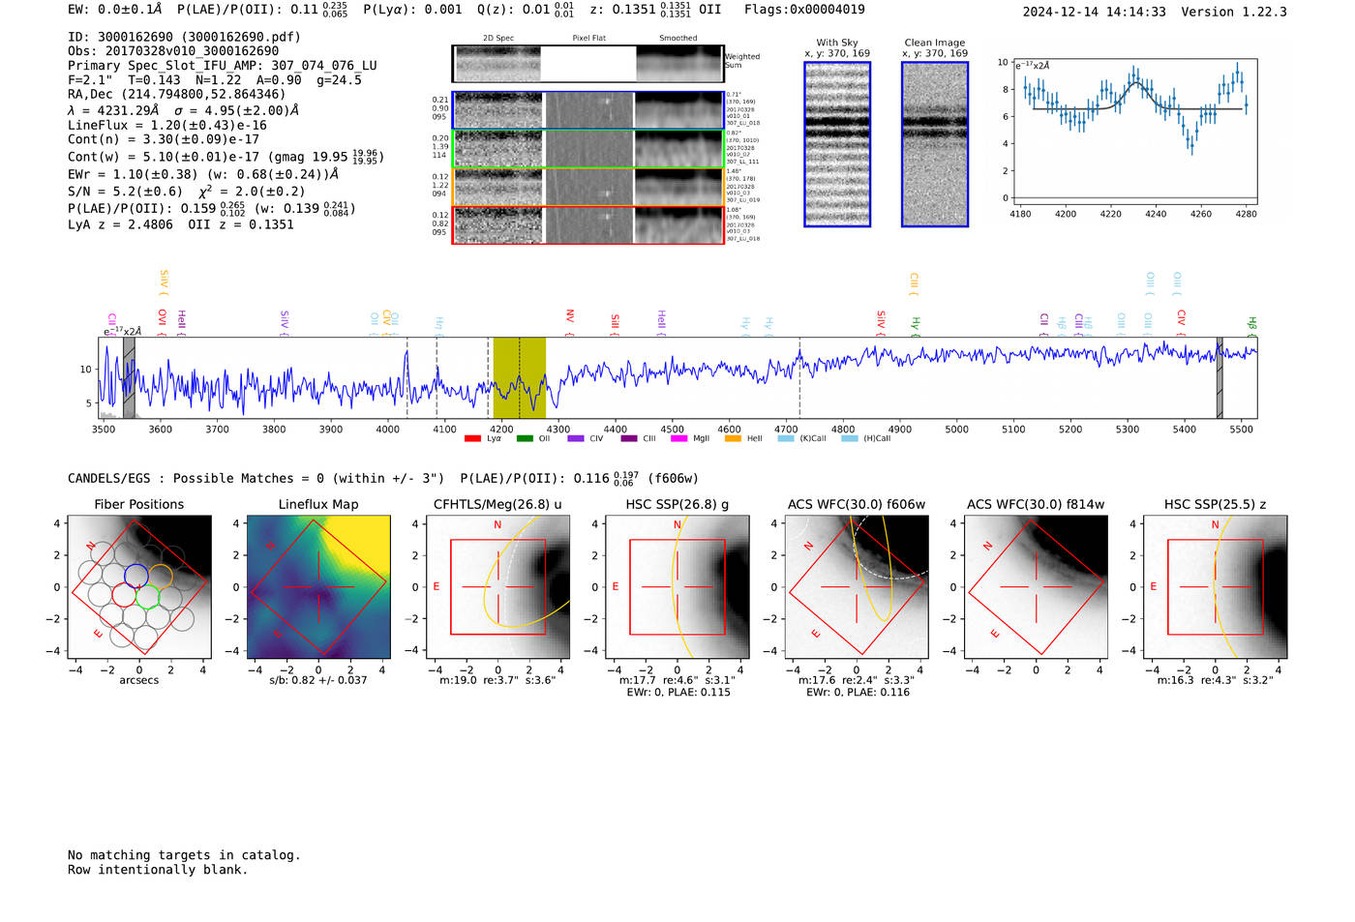Click the With Sky image panel

pos(837,144)
